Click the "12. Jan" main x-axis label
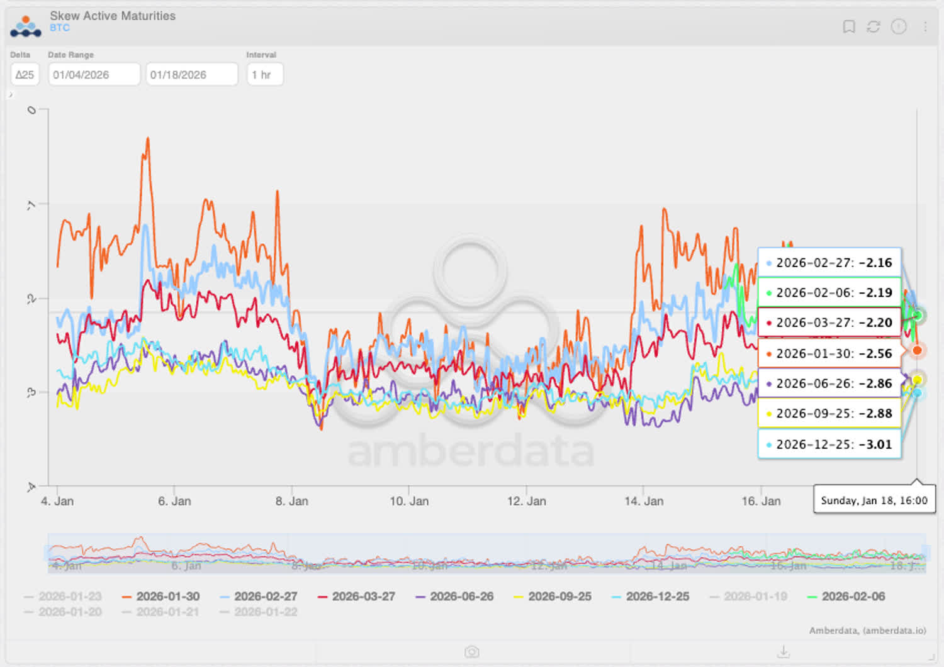This screenshot has height=667, width=944. tap(527, 502)
